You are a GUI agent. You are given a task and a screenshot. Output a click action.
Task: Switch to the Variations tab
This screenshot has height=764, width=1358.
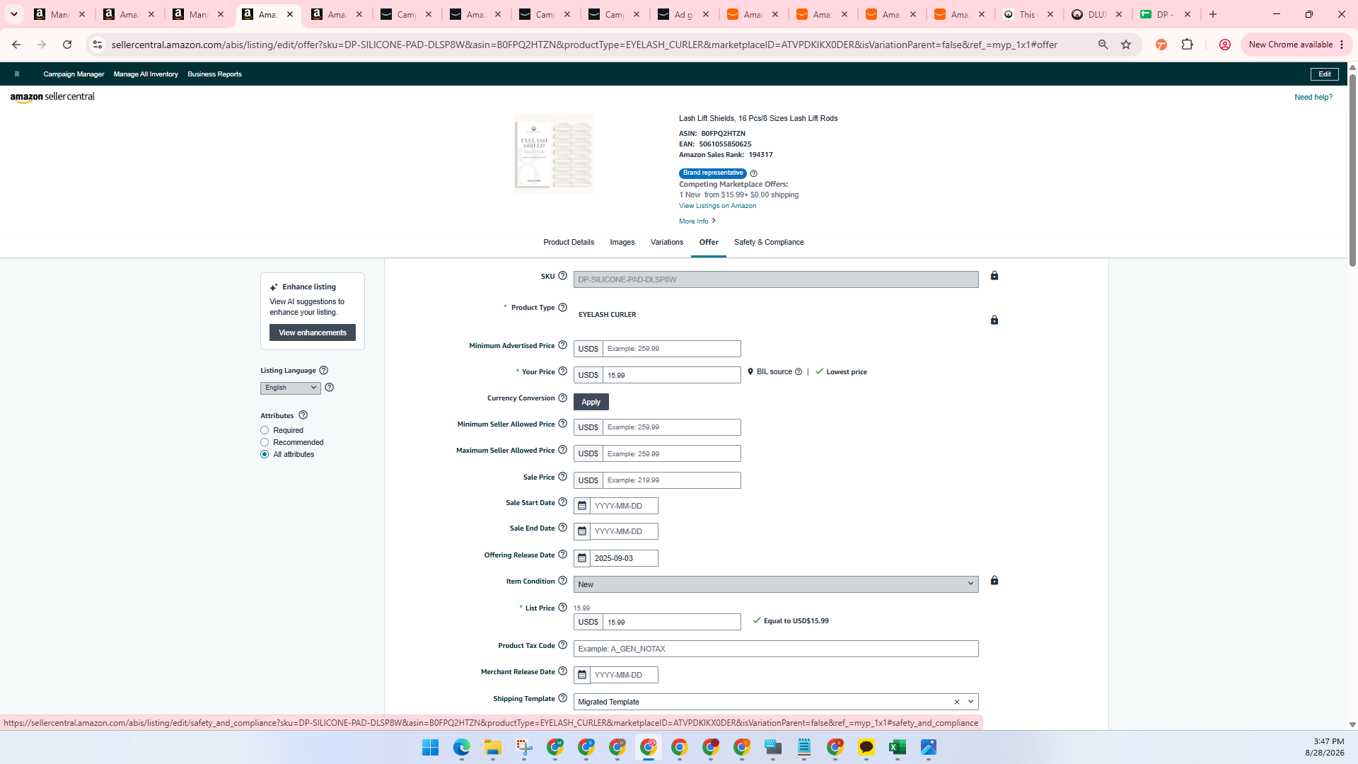click(667, 243)
